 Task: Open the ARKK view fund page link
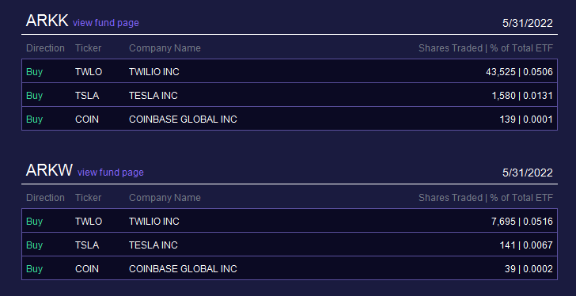click(106, 23)
